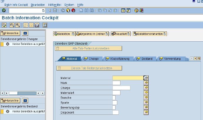203x120 pixels.
Task: Click the Previous Page icon
Action: coord(105,10)
